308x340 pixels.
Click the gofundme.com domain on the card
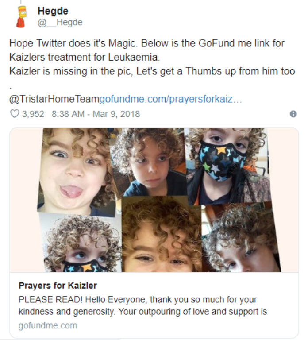point(47,325)
